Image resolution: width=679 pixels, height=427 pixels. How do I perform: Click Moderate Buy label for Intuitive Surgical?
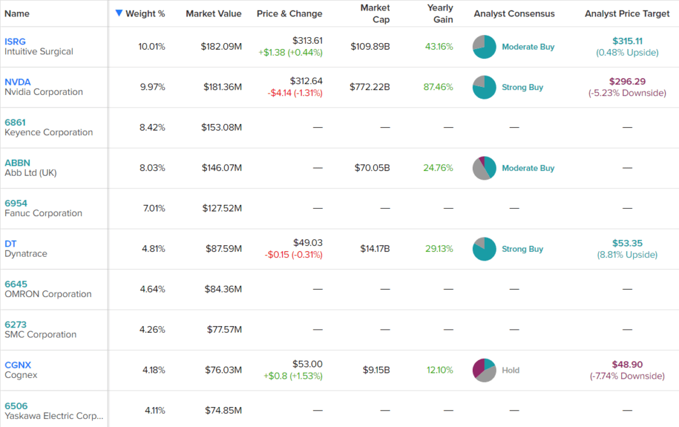click(x=528, y=47)
